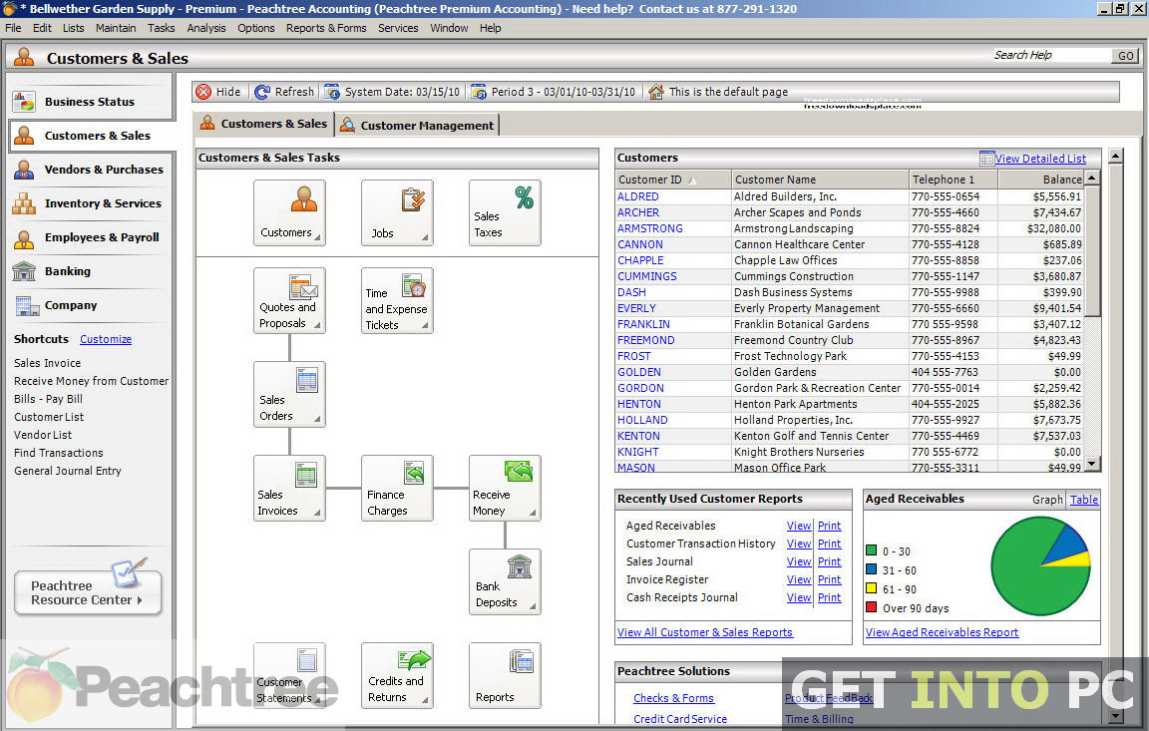This screenshot has height=731, width=1149.
Task: Expand Time and Expense Tickets arrow
Action: [x=425, y=325]
